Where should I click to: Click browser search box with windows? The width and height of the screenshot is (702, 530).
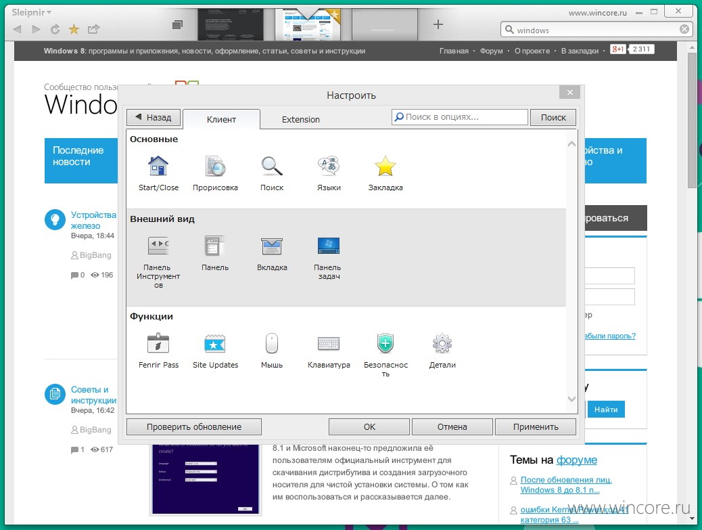pyautogui.click(x=595, y=30)
